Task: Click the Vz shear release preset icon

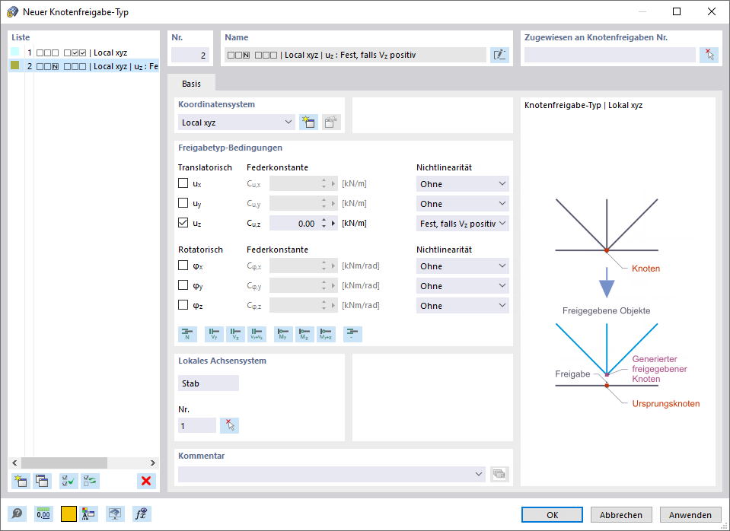Action: pyautogui.click(x=235, y=334)
